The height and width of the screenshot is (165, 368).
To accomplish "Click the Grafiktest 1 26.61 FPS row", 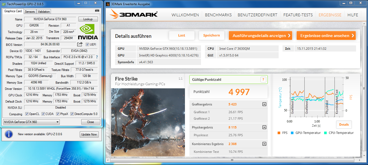I will pos(228,112).
